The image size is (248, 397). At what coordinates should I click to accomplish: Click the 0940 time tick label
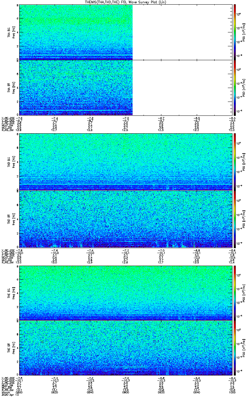tap(196, 392)
